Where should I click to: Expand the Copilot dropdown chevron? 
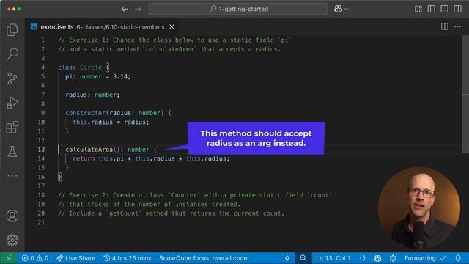(347, 10)
